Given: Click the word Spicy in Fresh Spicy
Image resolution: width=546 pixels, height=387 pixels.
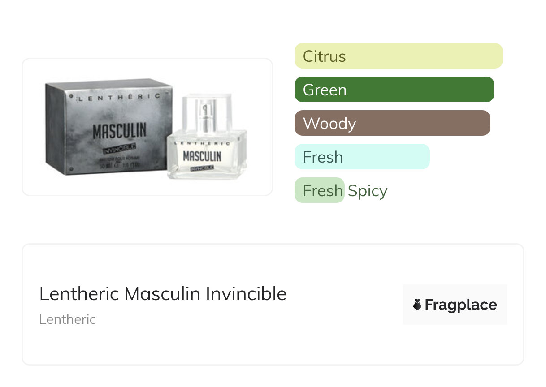Looking at the screenshot, I should point(368,191).
